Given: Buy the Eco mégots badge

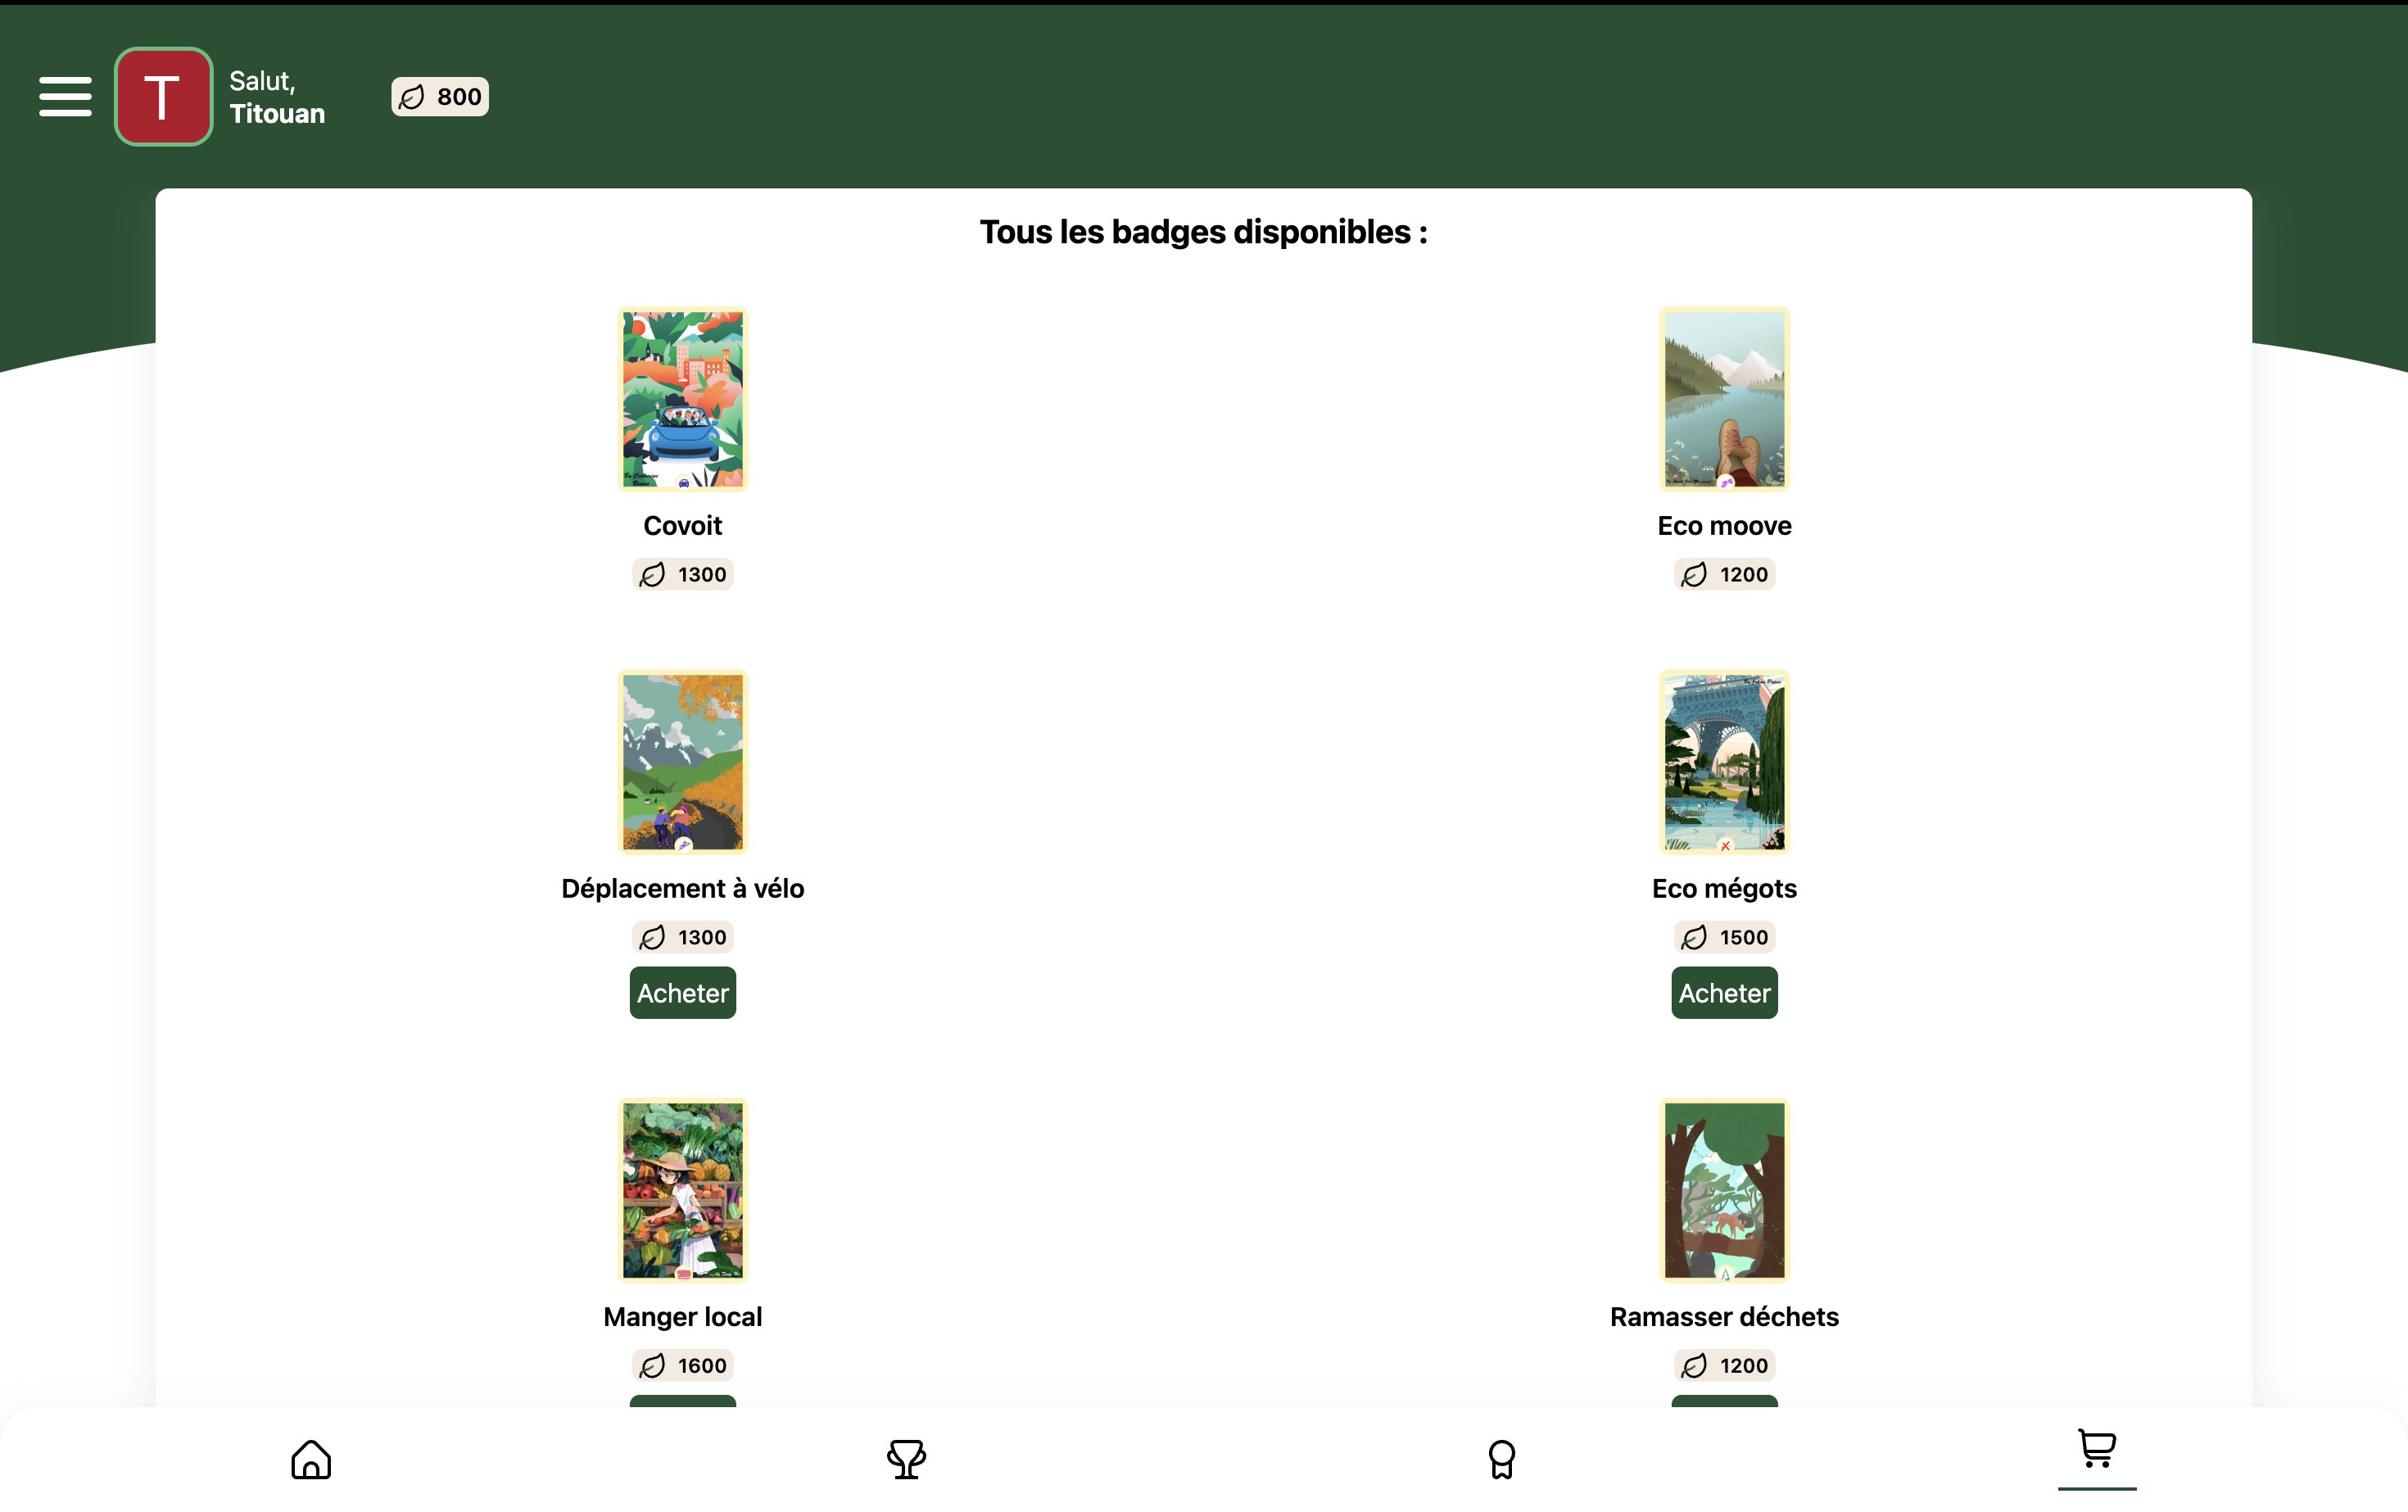Looking at the screenshot, I should [1724, 993].
